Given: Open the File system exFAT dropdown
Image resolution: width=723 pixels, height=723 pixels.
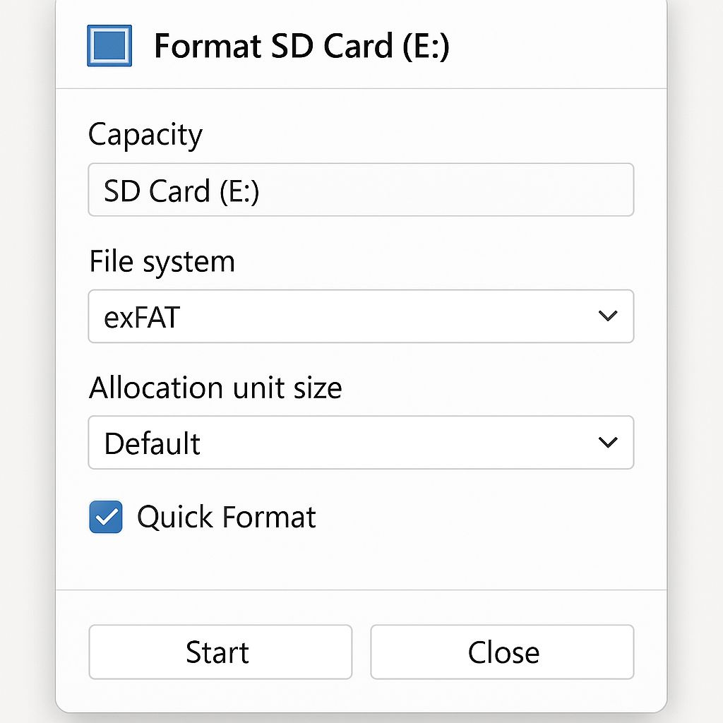Looking at the screenshot, I should click(361, 316).
